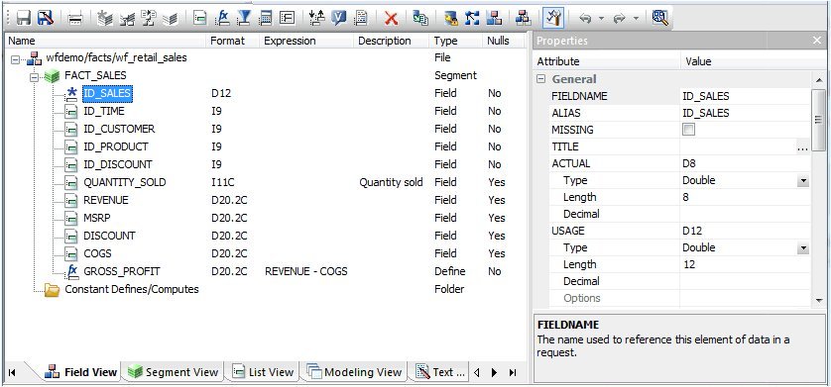Click the sort arrows toolbar icon
Image resolution: width=831 pixels, height=387 pixels.
coord(316,19)
